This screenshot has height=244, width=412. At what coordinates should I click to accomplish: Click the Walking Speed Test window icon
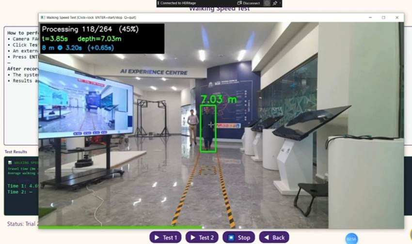pos(43,17)
